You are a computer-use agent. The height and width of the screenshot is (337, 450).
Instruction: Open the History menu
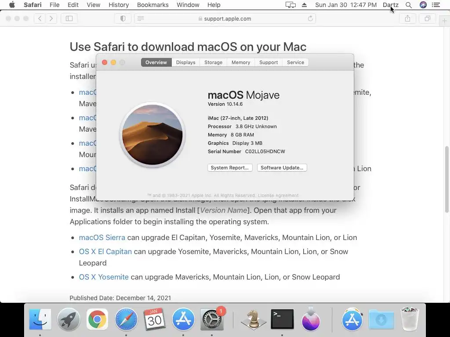[119, 5]
